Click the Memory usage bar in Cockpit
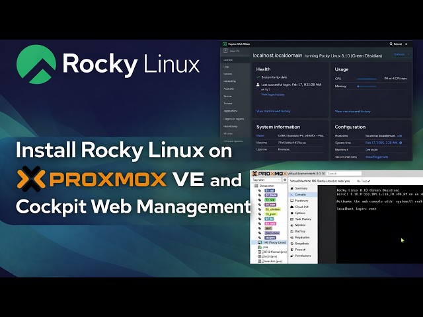 pyautogui.click(x=367, y=87)
